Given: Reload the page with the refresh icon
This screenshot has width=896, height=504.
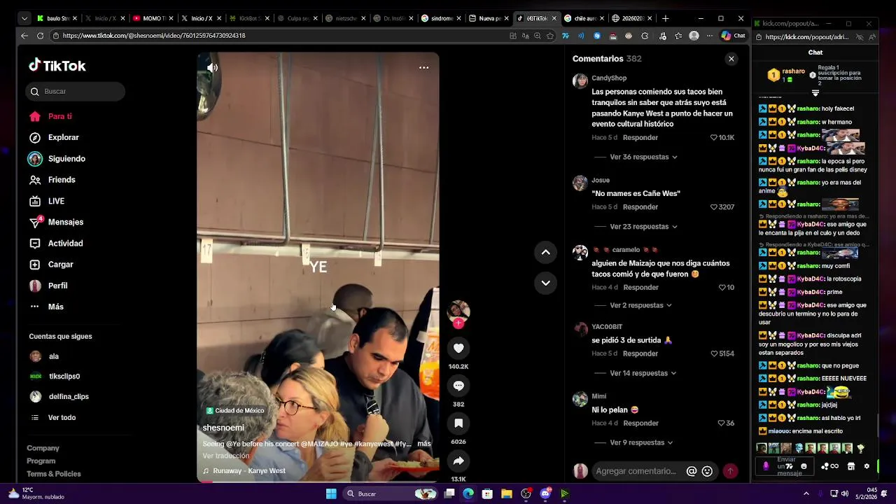Looking at the screenshot, I should (41, 36).
